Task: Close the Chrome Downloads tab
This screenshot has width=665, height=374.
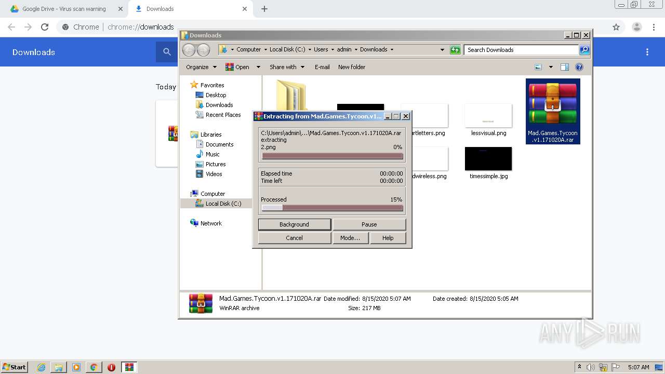Action: coord(245,9)
